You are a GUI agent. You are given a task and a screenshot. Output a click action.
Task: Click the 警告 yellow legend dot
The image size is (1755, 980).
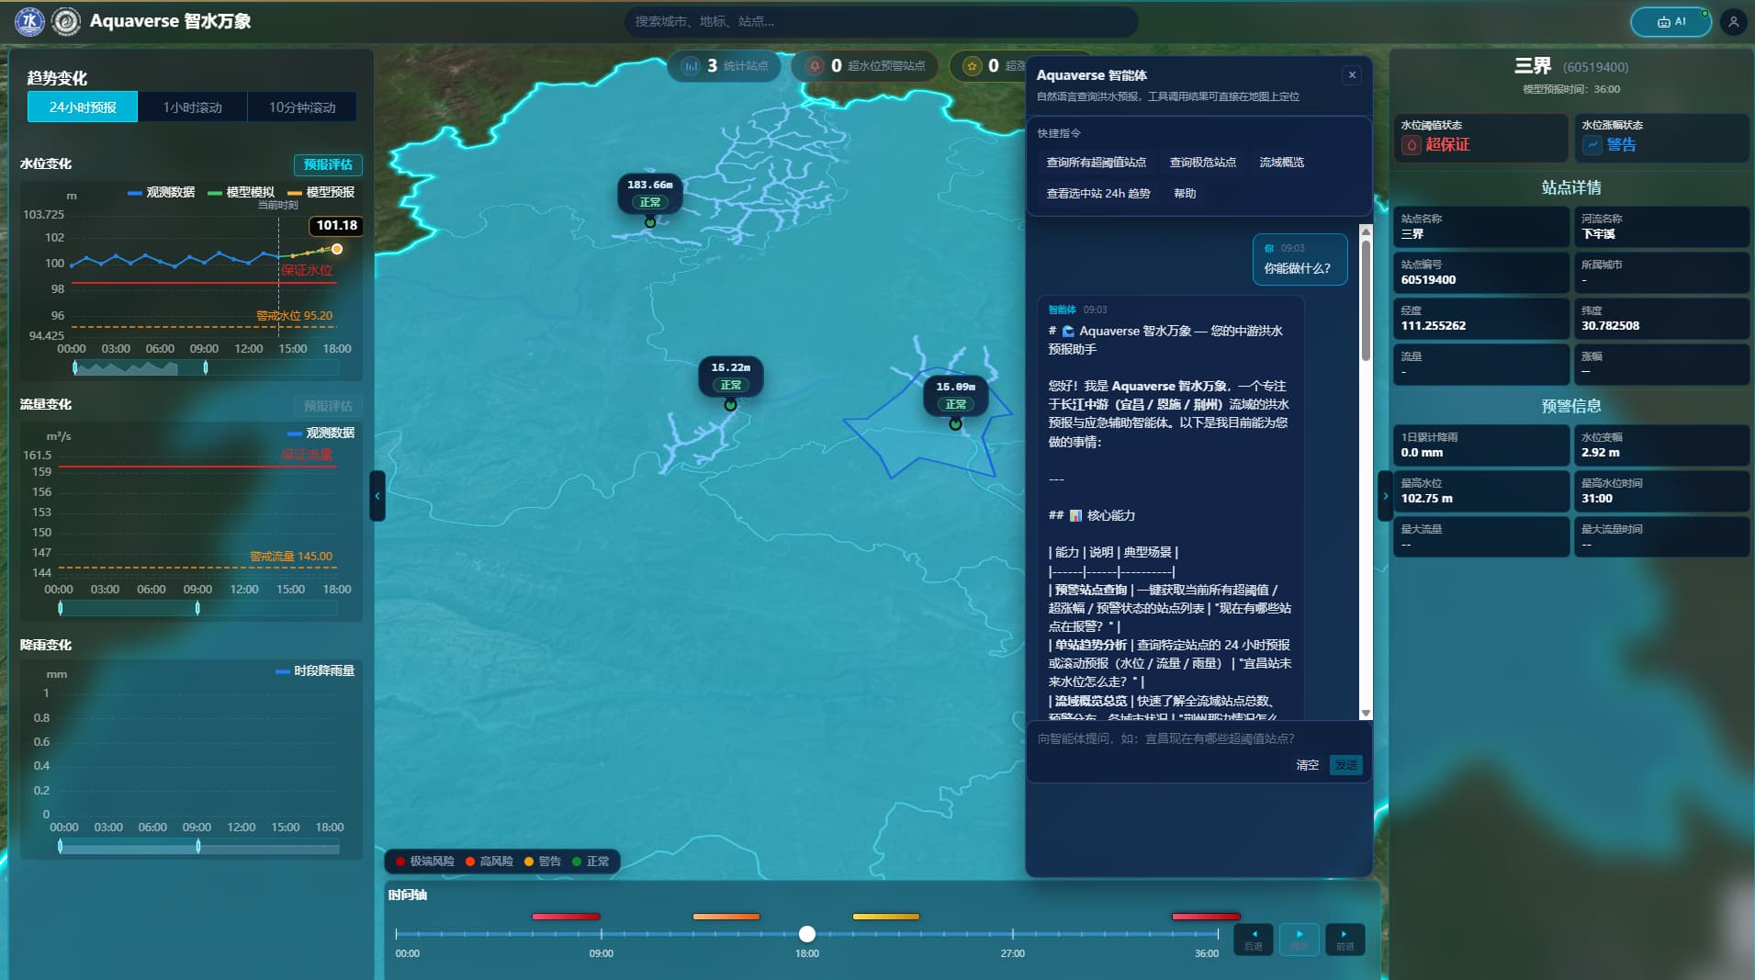coord(529,862)
